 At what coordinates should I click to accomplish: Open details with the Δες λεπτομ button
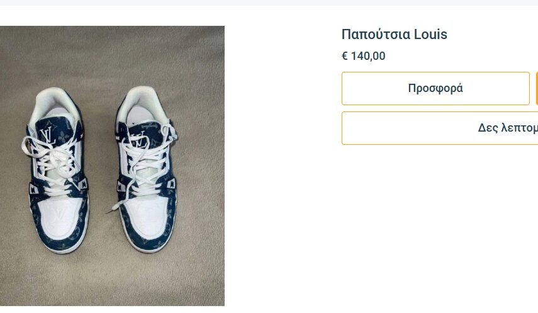(x=440, y=128)
